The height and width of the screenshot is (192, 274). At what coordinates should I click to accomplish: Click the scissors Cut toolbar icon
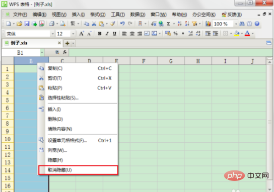click(x=94, y=24)
